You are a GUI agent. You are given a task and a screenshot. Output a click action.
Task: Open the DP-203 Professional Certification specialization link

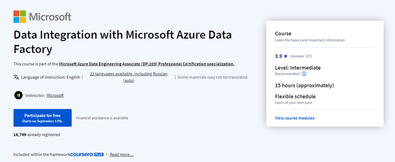pyautogui.click(x=147, y=64)
